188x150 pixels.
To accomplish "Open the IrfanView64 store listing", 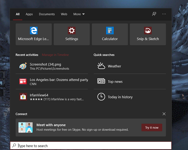I will (52, 97).
